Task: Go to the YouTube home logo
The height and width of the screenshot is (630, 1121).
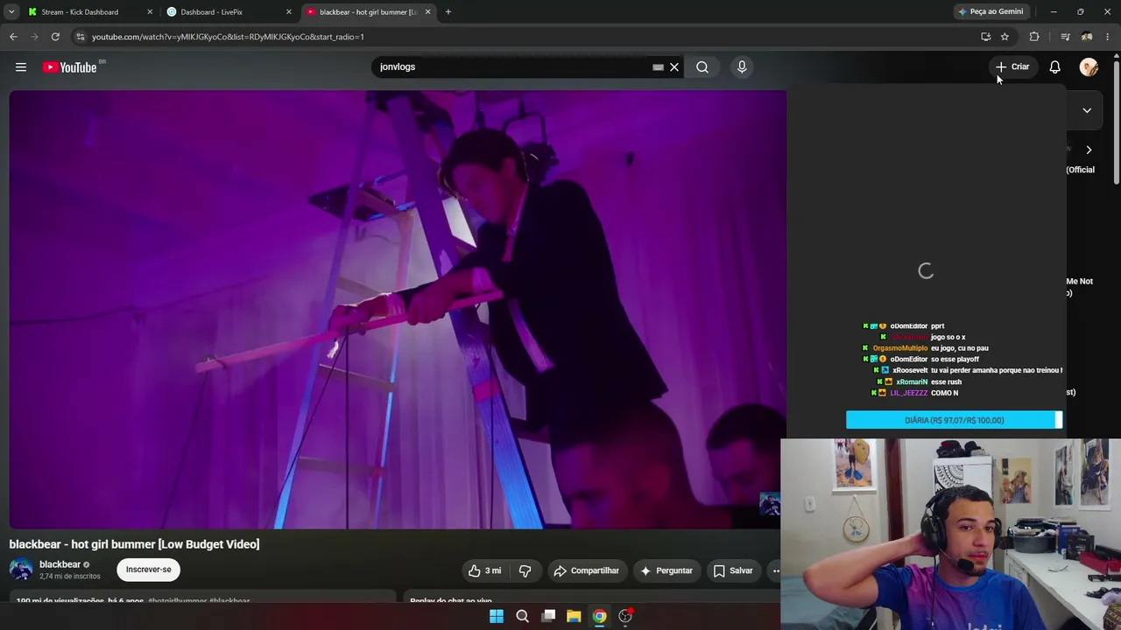Action: pyautogui.click(x=70, y=67)
